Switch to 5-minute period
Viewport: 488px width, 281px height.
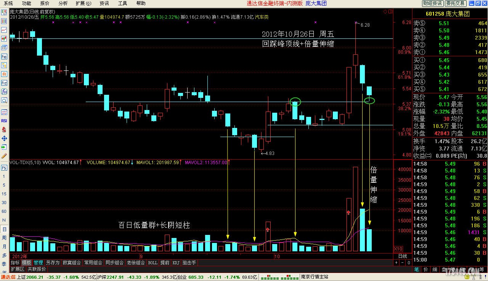pyautogui.click(x=4, y=185)
